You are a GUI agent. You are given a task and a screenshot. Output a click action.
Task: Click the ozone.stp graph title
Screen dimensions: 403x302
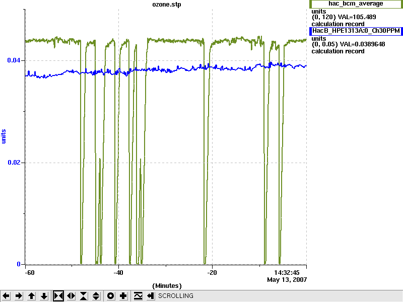(167, 5)
